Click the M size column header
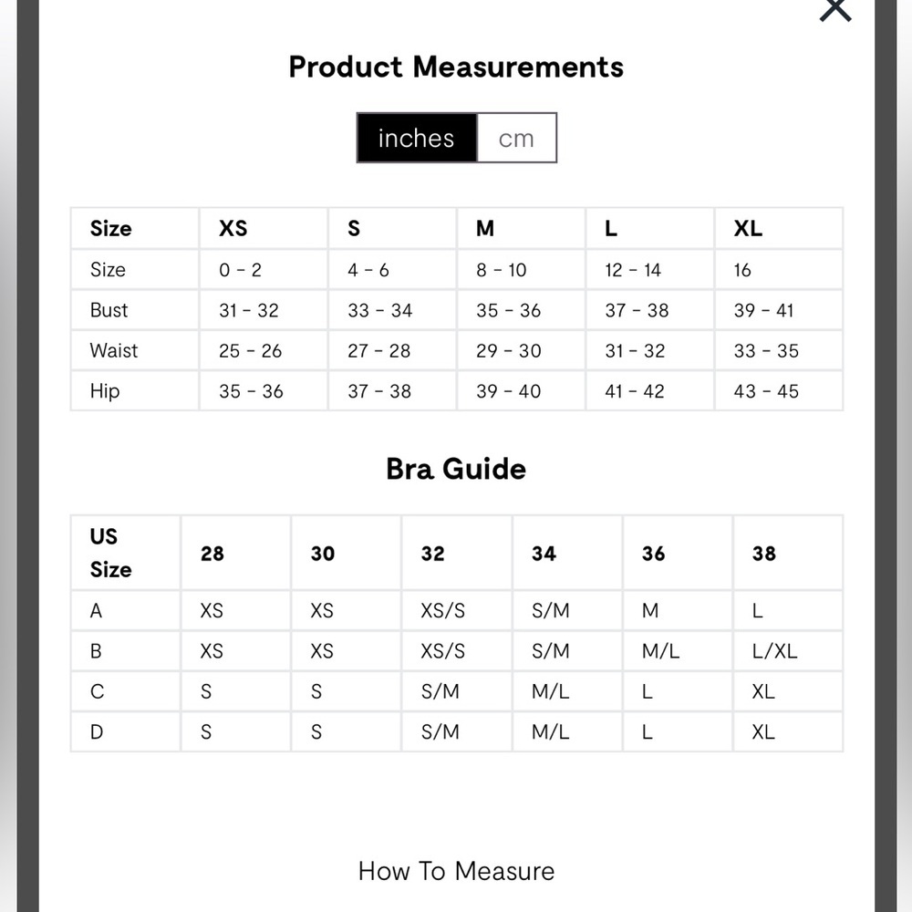 pyautogui.click(x=485, y=228)
